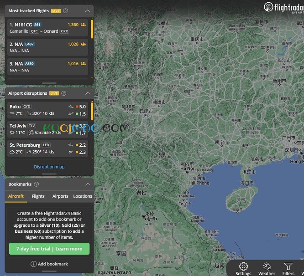Open St. Petersburg LED disruption row
The width and height of the screenshot is (304, 276).
coord(47,148)
